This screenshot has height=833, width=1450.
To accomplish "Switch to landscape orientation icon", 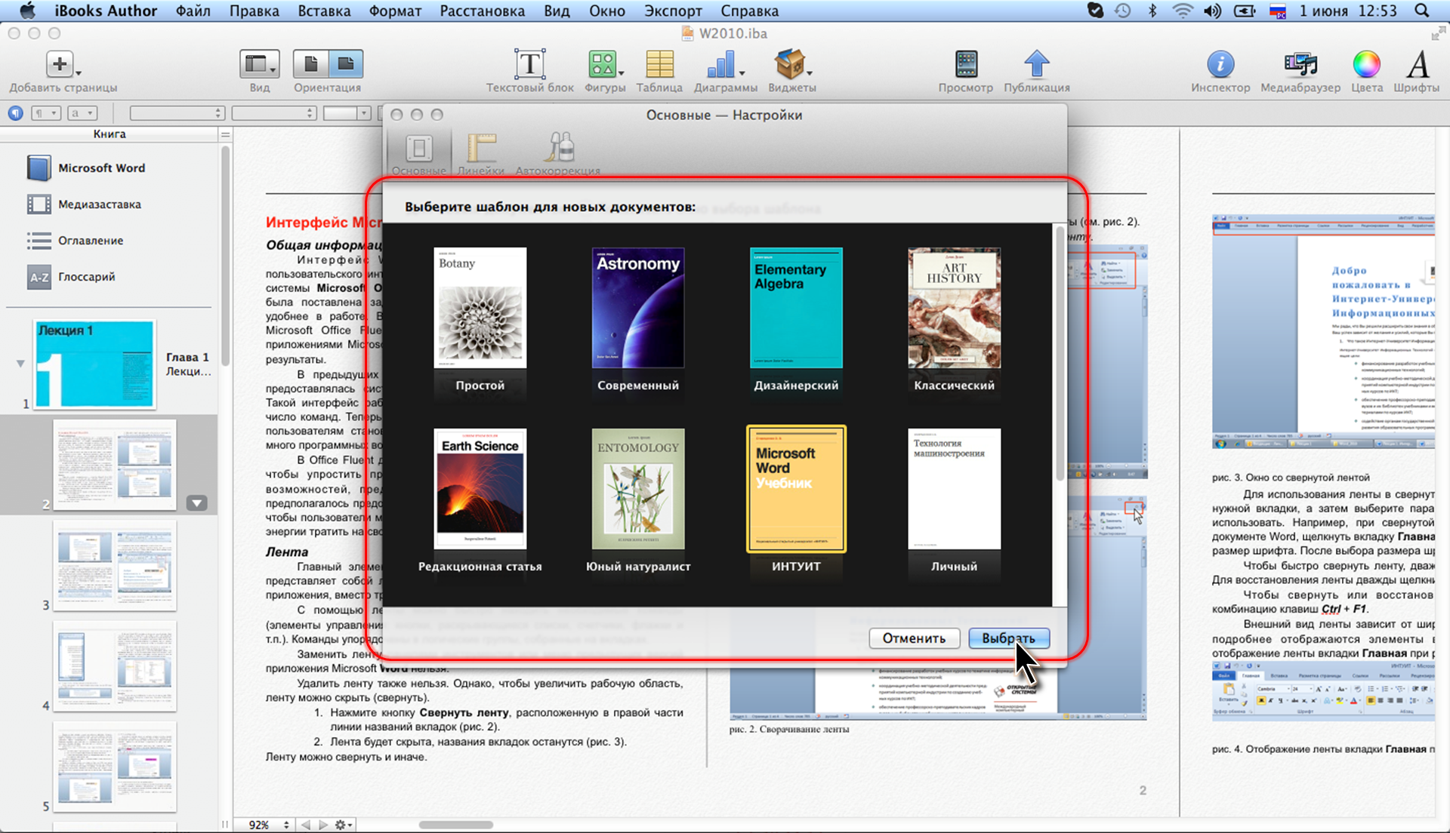I will (x=346, y=64).
